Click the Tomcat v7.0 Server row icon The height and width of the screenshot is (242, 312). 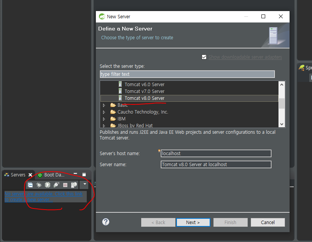(x=120, y=91)
